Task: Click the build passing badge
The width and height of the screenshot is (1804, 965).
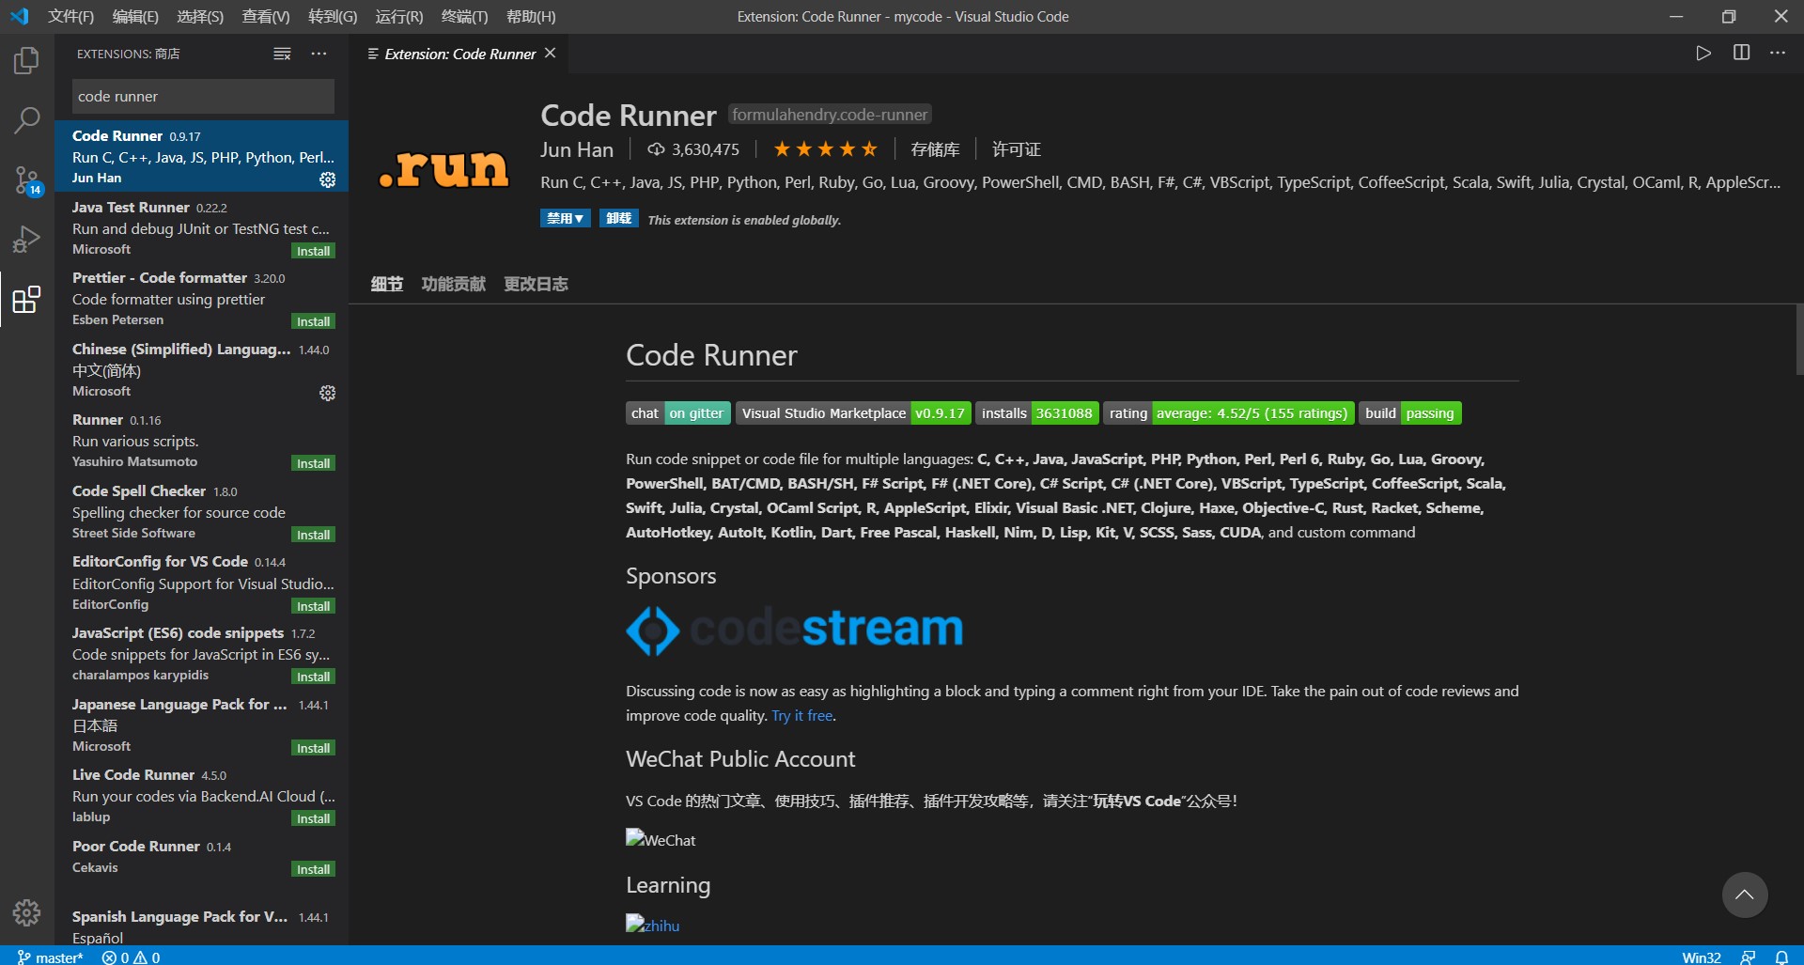Action: (x=1410, y=413)
